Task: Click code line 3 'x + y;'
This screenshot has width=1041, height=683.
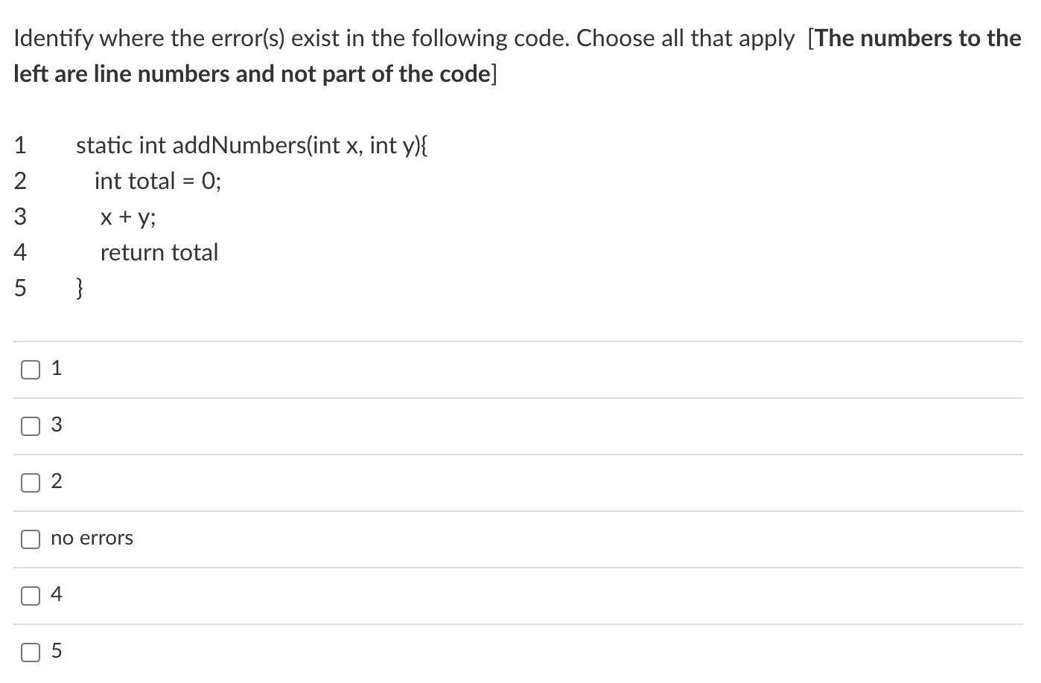Action: click(127, 217)
